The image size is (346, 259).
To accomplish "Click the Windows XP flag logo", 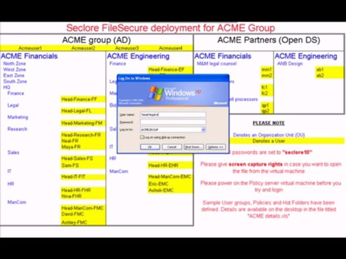I will [x=156, y=94].
